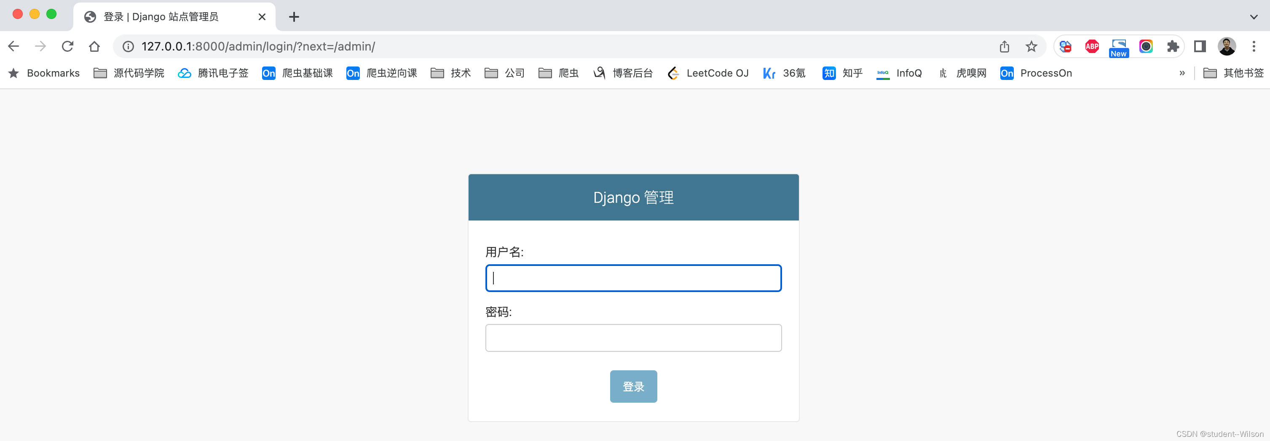Click the 密码: label
This screenshot has height=441, width=1270.
(x=498, y=312)
